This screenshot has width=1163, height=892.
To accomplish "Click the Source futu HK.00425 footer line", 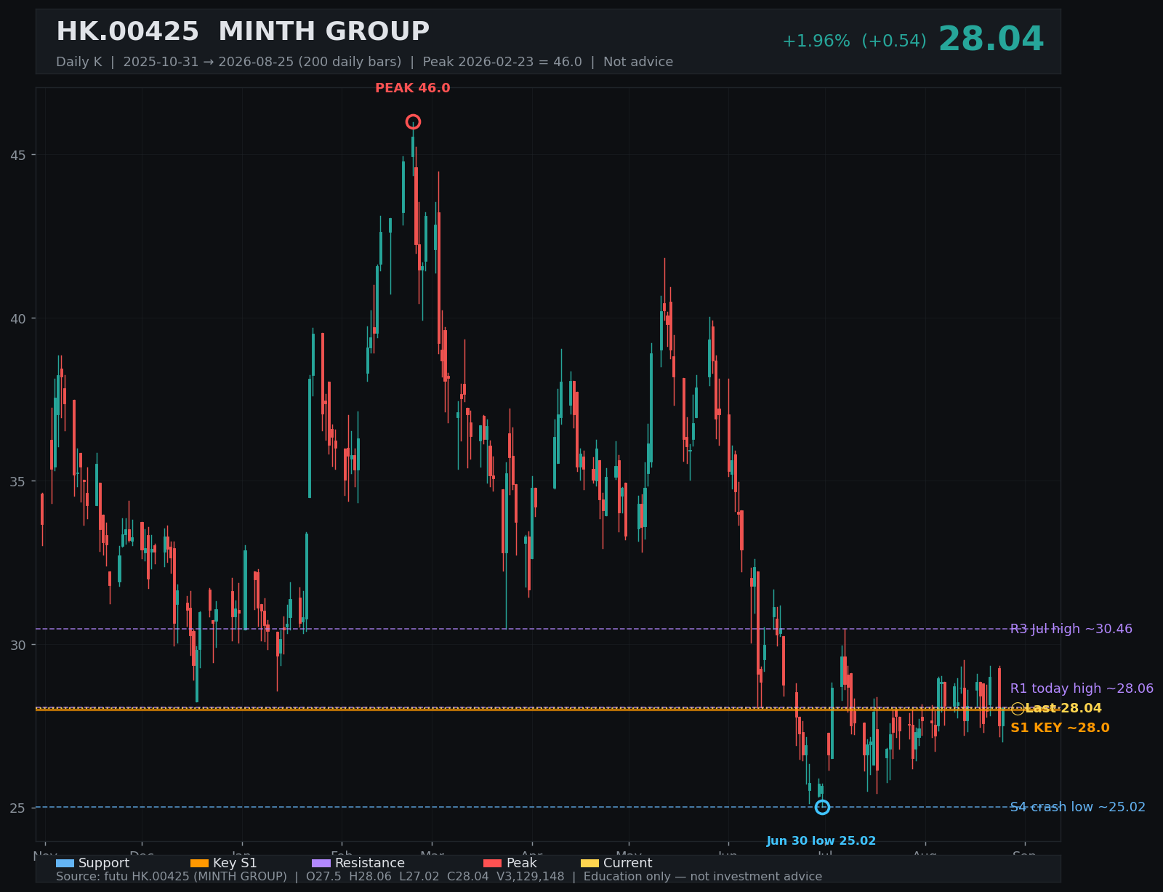I will (439, 877).
